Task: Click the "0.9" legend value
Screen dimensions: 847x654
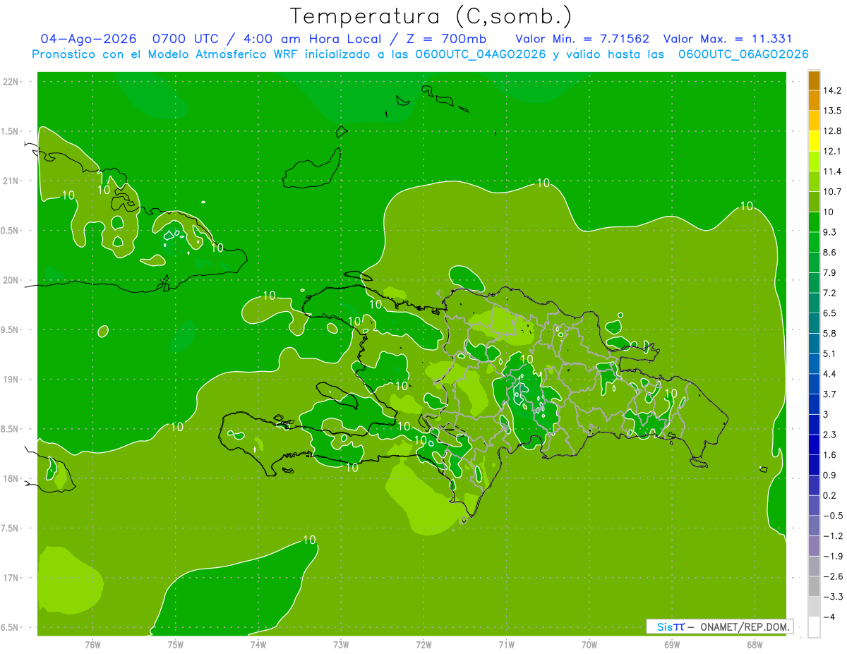Action: click(x=830, y=476)
